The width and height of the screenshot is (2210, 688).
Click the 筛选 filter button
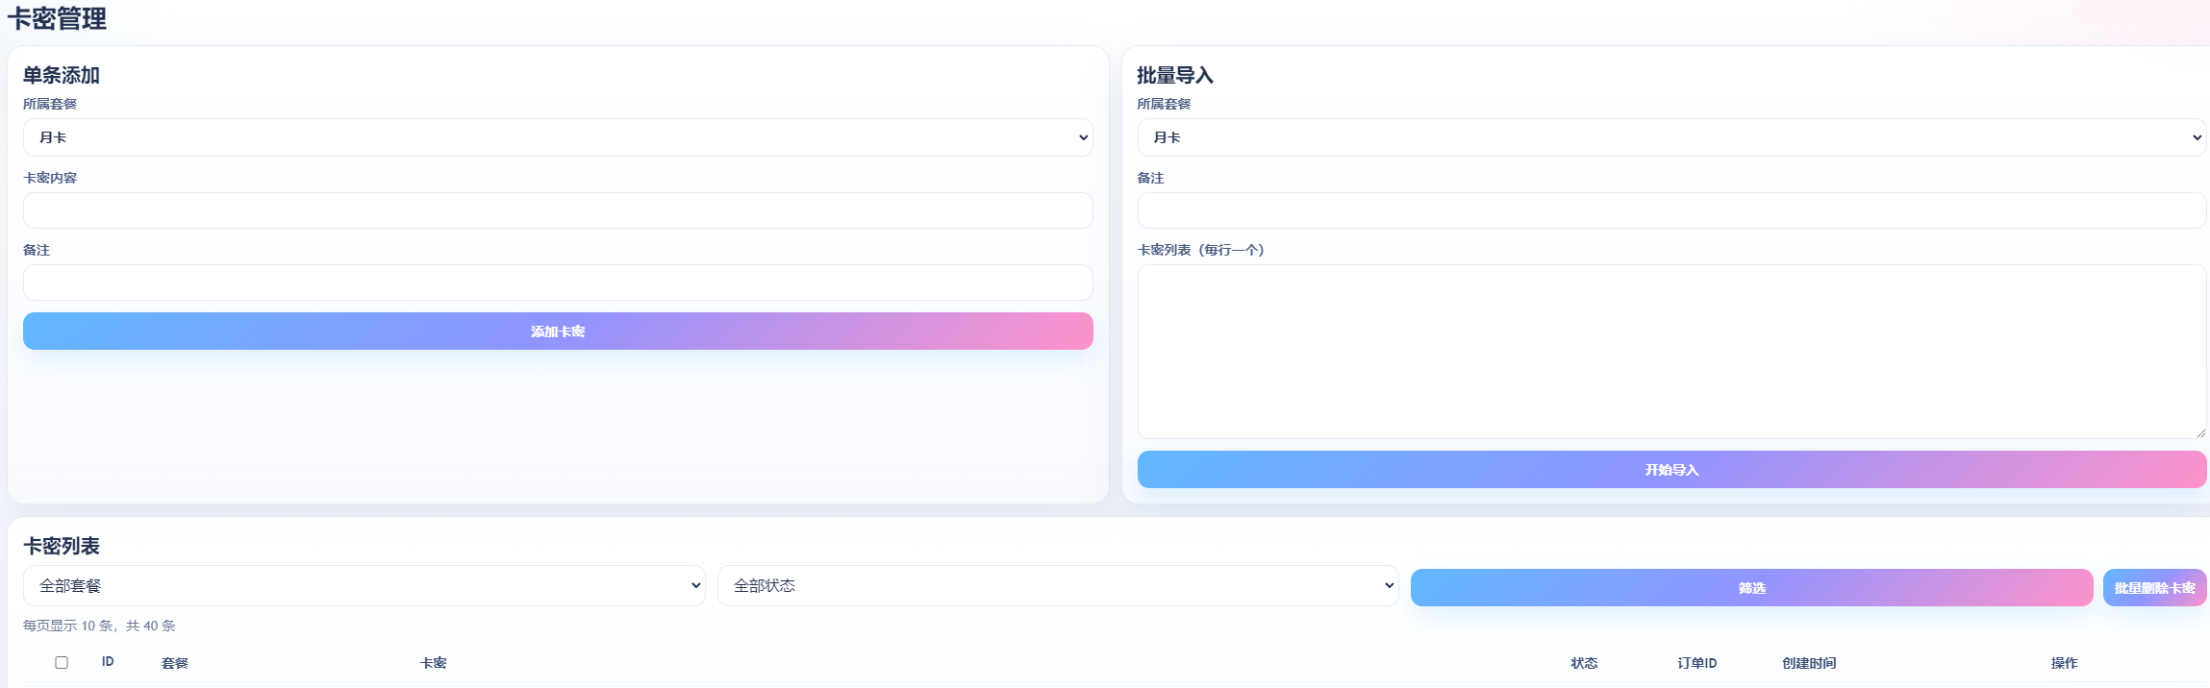click(x=1751, y=588)
